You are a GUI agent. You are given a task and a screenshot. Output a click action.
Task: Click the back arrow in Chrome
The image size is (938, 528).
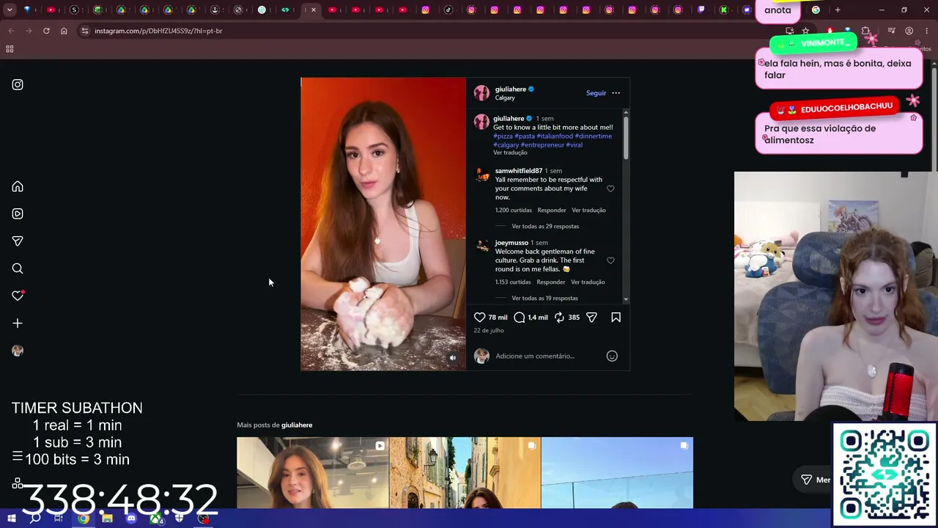click(x=11, y=31)
